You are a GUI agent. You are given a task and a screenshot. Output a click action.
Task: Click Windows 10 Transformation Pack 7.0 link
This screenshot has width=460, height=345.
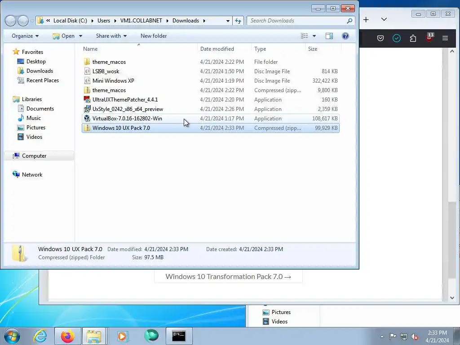(x=228, y=277)
